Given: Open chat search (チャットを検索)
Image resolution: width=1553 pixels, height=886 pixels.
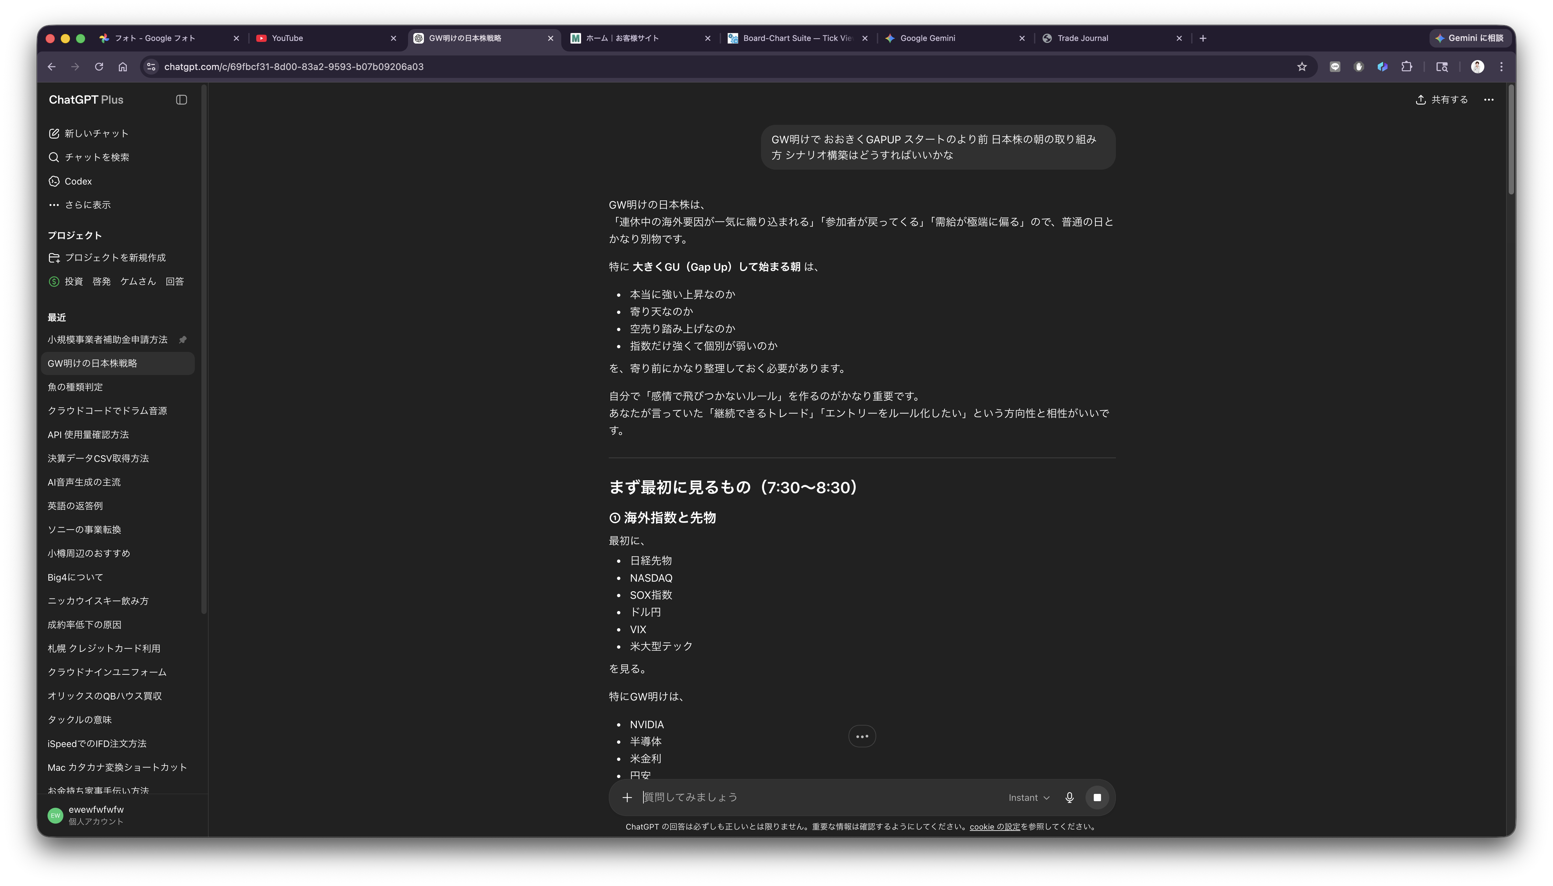Looking at the screenshot, I should 118,157.
